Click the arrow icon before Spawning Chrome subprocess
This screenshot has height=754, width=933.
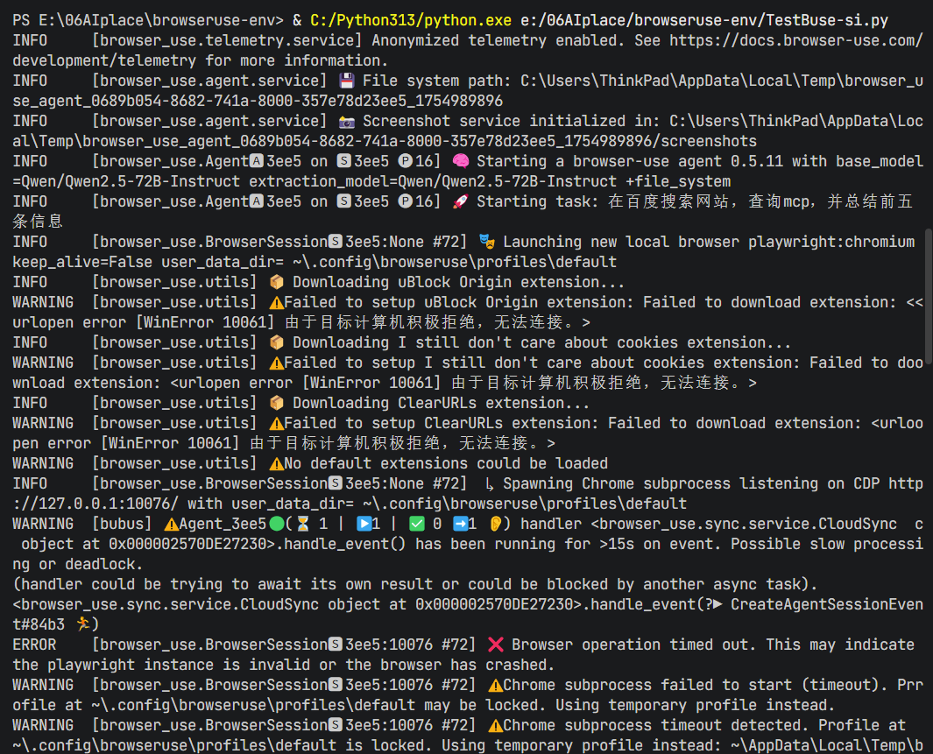click(489, 484)
